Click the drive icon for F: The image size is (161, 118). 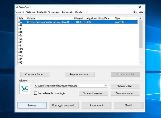click(x=19, y=29)
